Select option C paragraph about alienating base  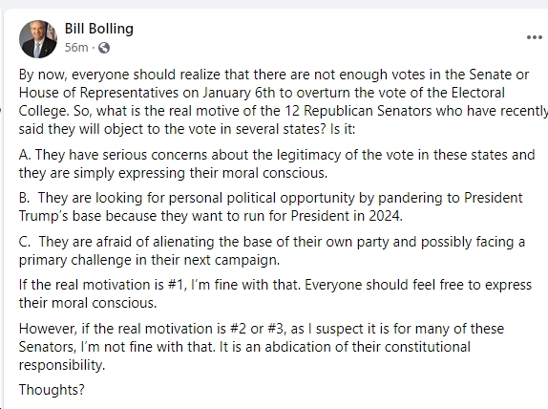pos(272,250)
